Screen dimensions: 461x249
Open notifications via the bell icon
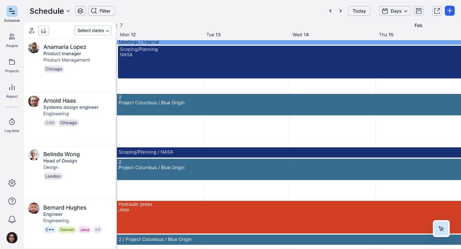click(x=12, y=219)
